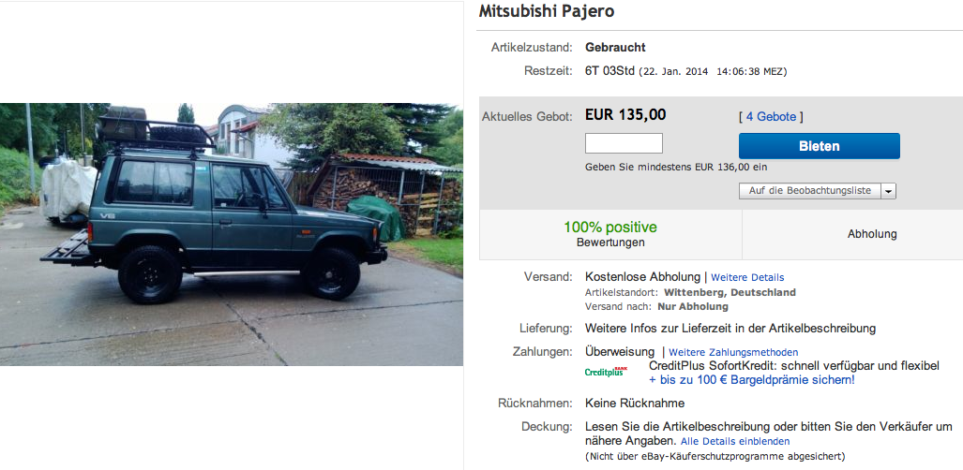Open Weitere Zahlungsmethoden link
963x470 pixels.
click(733, 352)
